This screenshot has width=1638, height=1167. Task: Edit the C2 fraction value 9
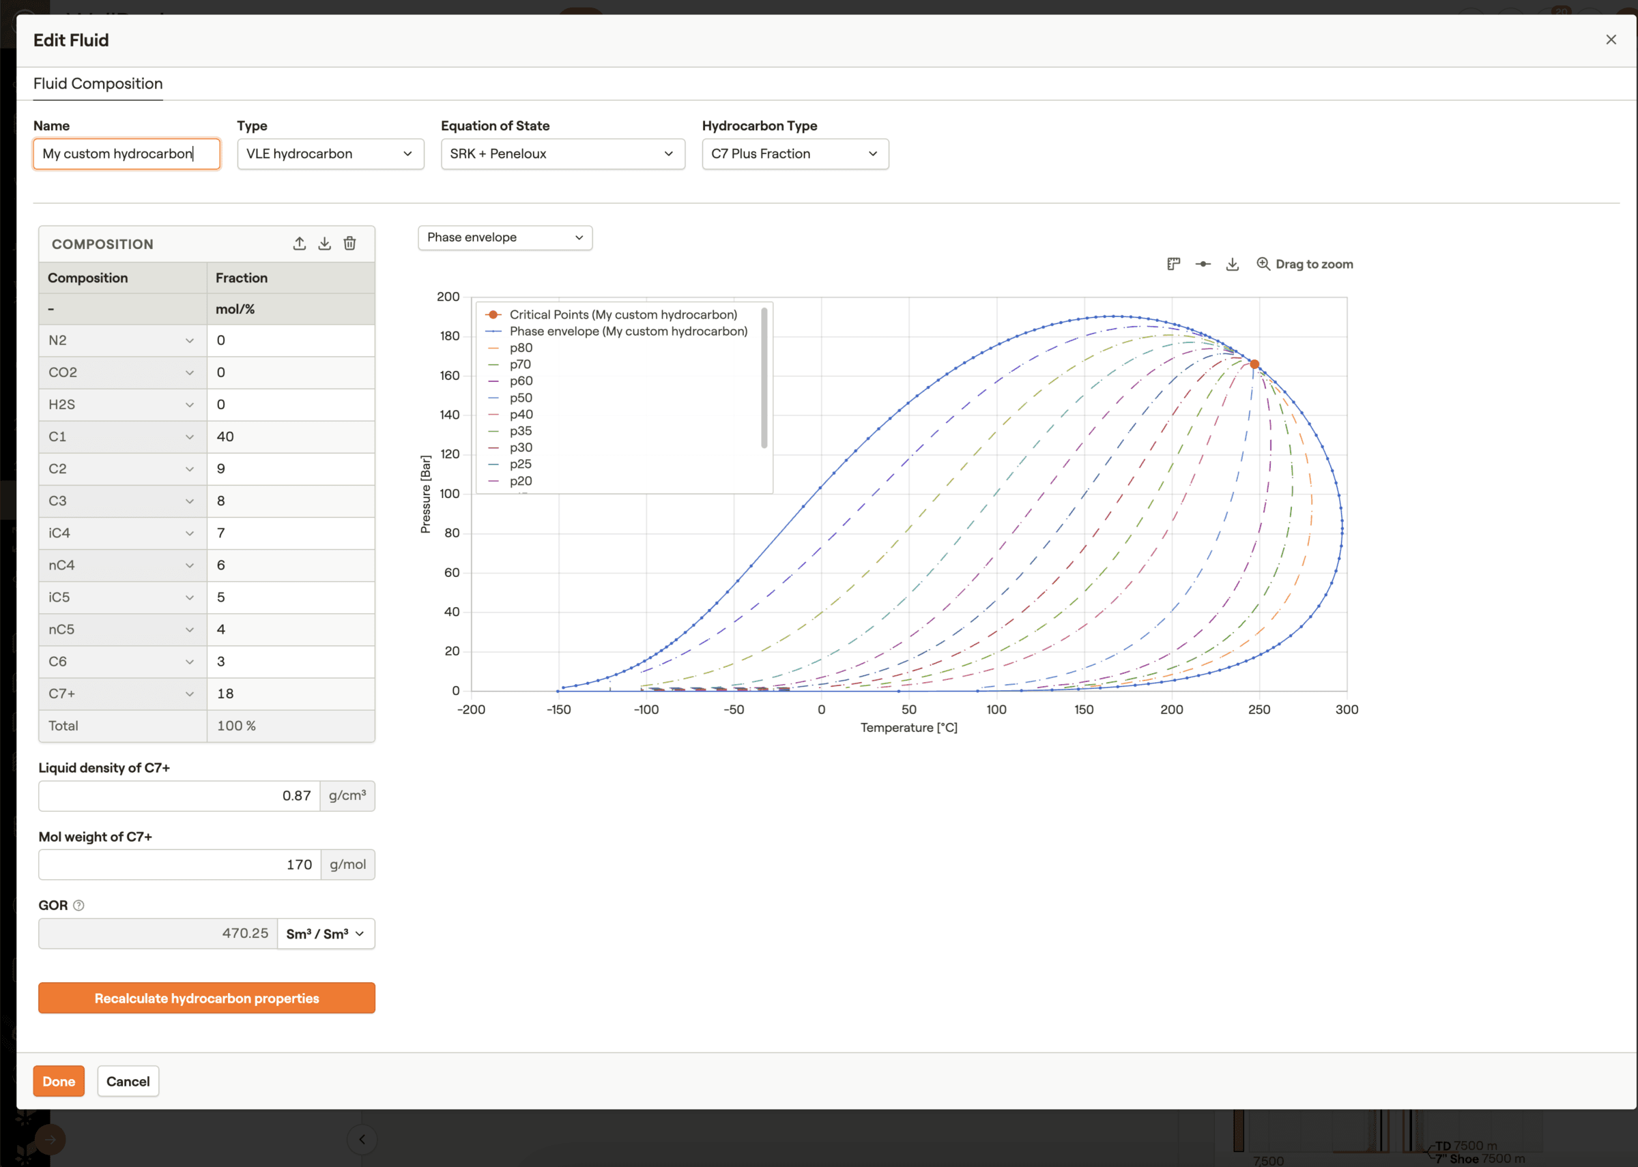pos(291,469)
